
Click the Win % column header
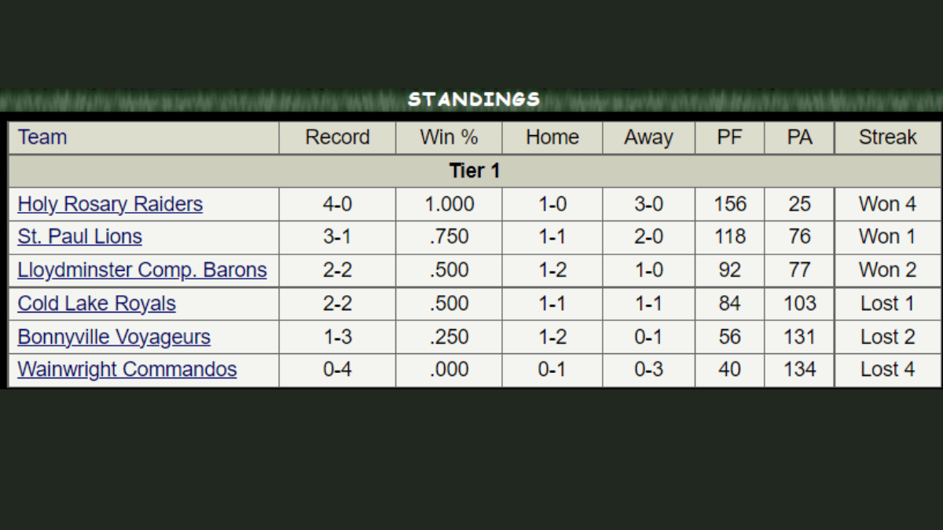[449, 137]
